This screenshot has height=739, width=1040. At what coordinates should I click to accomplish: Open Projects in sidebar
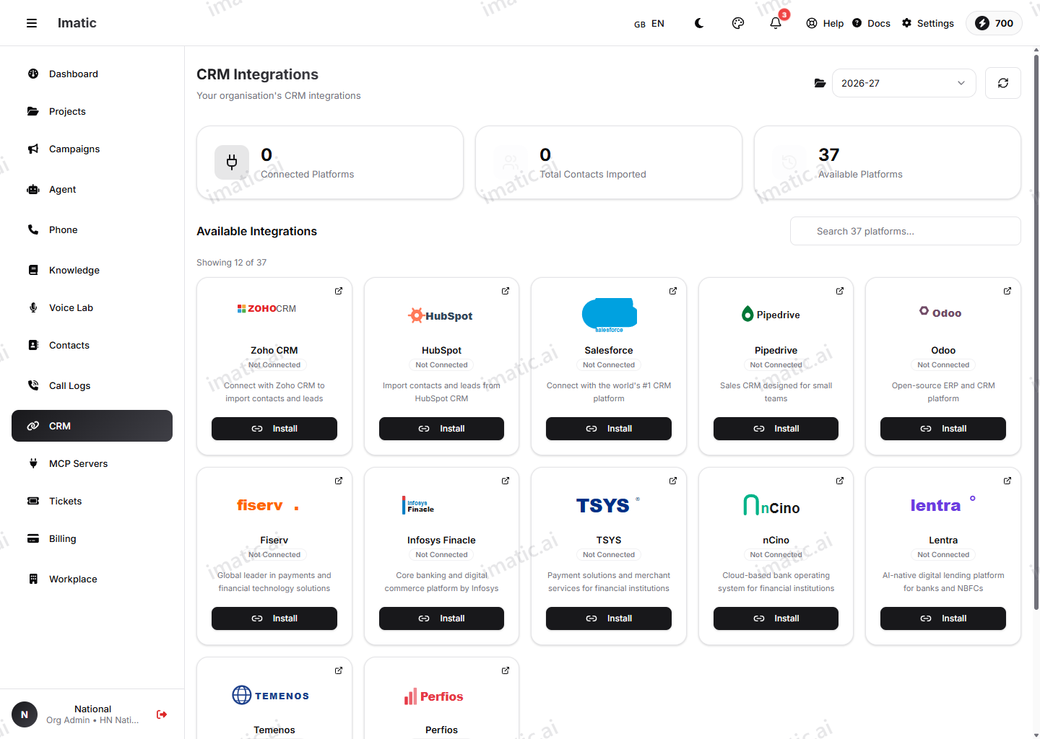click(x=92, y=111)
